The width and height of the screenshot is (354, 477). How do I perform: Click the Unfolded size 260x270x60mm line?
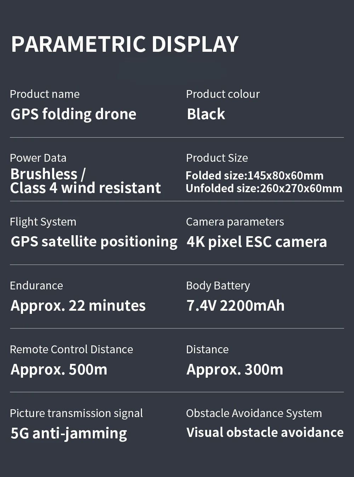tap(264, 188)
